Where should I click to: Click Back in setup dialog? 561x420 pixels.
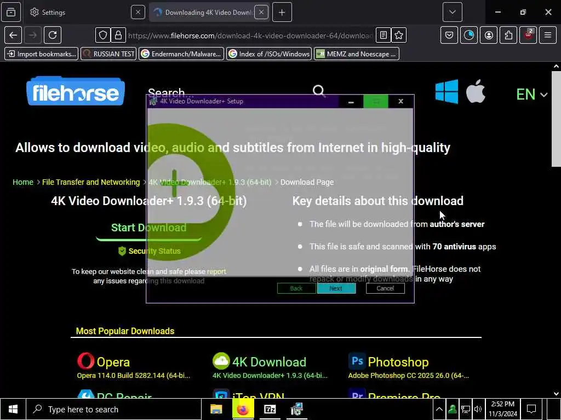tap(296, 288)
